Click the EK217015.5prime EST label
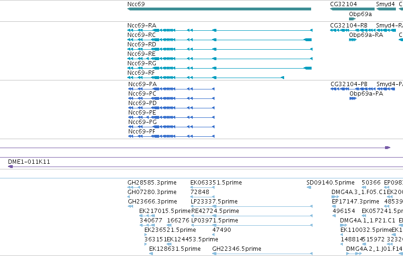The image size is (403, 256). pos(165,211)
